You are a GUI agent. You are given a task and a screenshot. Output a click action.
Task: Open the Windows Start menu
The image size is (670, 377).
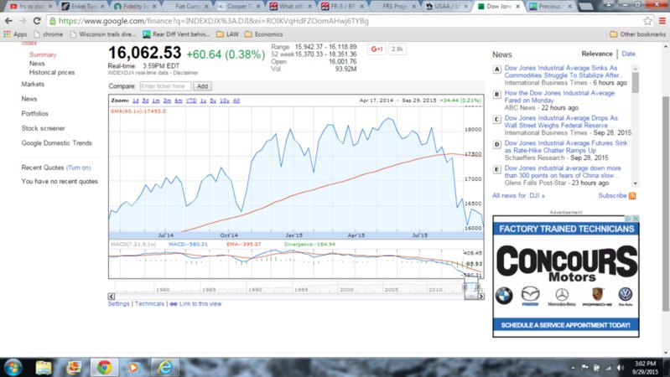pos(13,367)
